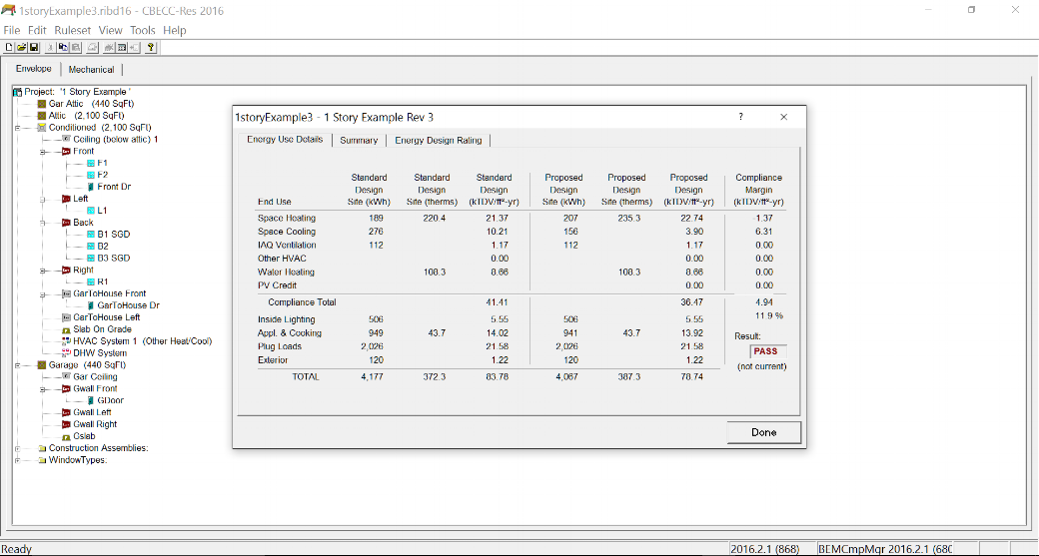This screenshot has width=1039, height=556.
Task: Collapse the Garage zone tree node
Action: (x=18, y=364)
